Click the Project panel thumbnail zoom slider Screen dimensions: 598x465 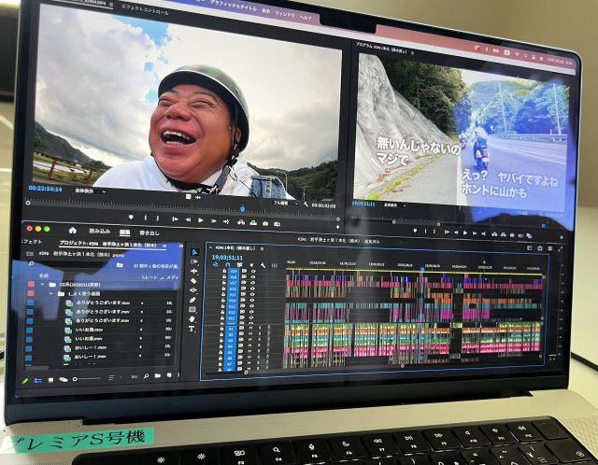coord(87,379)
